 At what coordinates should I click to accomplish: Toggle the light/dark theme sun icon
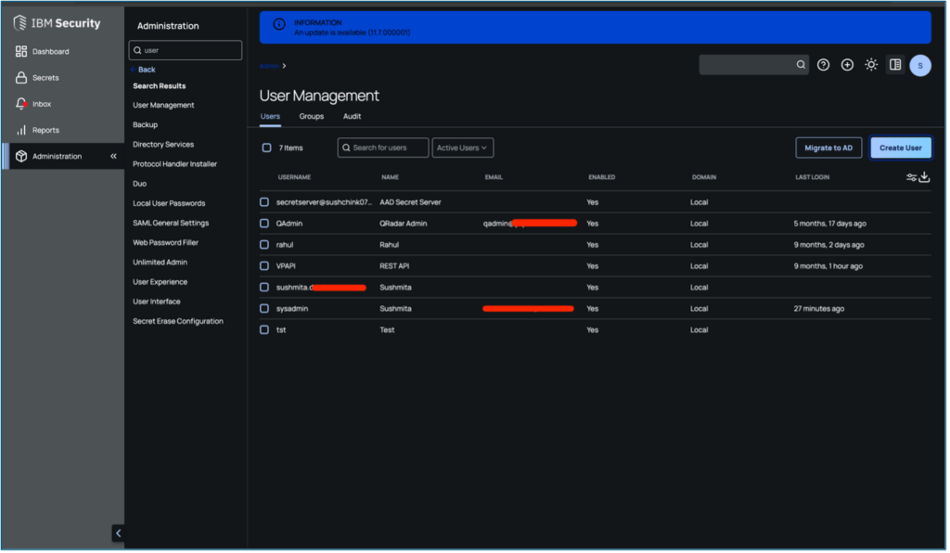click(x=871, y=65)
